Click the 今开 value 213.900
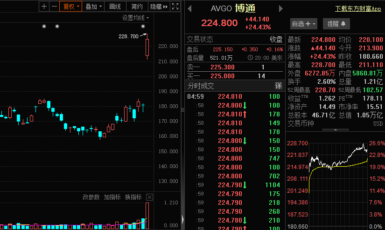This screenshot has width=385, height=230. (371, 48)
